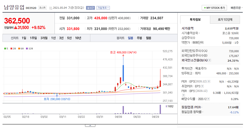
Task: Switch to the 호가10단계 tab
Action: click(x=225, y=19)
